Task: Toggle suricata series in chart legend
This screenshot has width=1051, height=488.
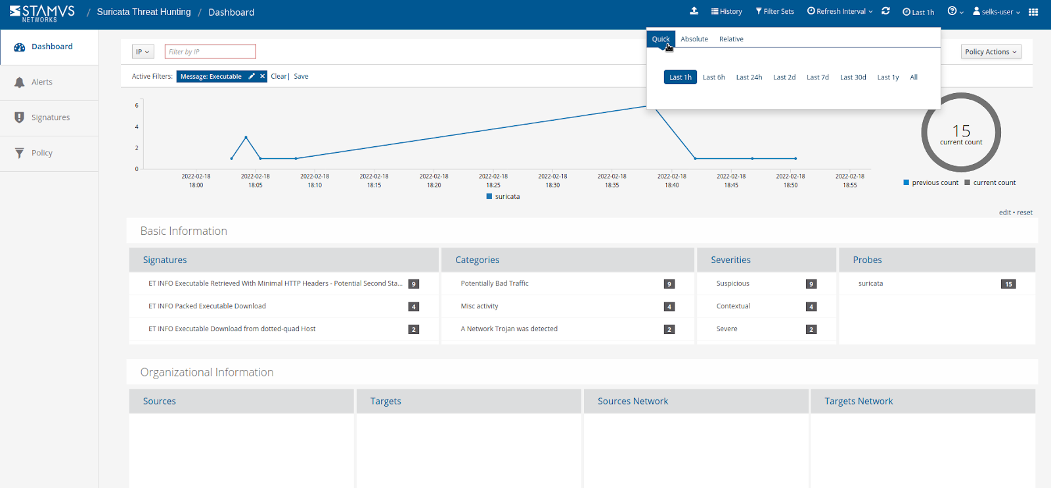Action: click(503, 197)
